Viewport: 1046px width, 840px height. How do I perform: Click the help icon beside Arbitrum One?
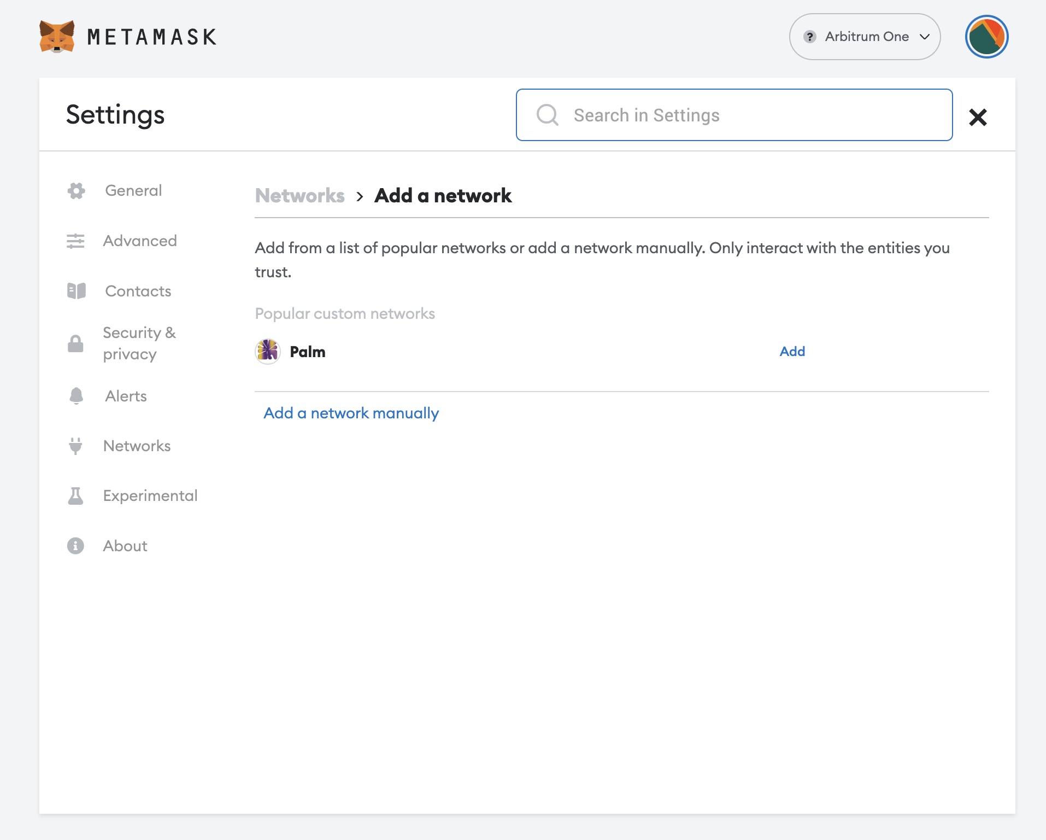809,37
